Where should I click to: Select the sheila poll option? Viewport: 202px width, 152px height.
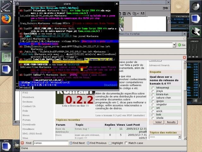click(x=153, y=118)
